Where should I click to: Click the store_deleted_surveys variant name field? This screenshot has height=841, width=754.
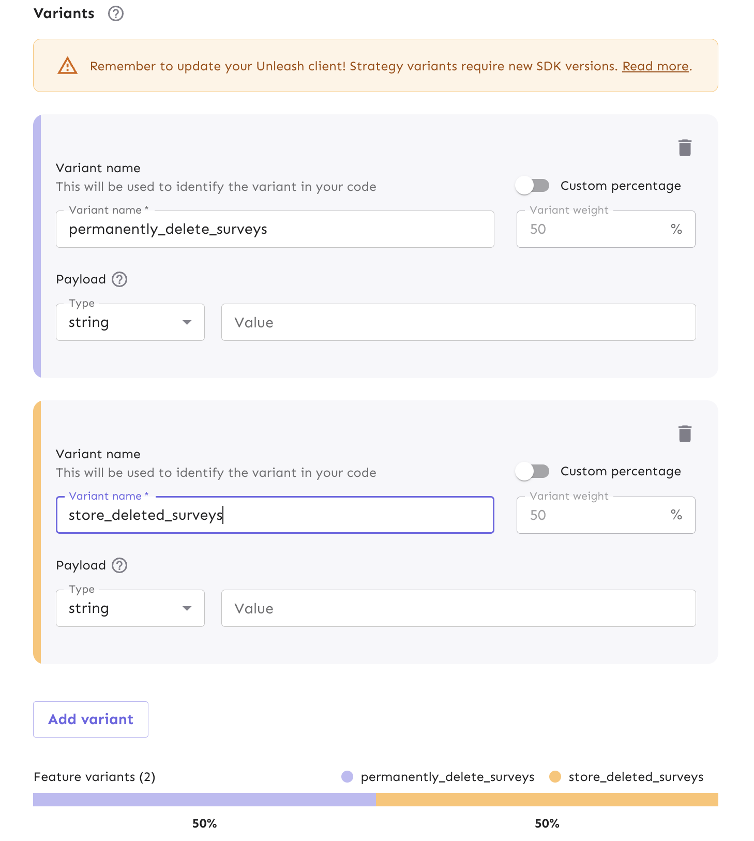click(275, 515)
